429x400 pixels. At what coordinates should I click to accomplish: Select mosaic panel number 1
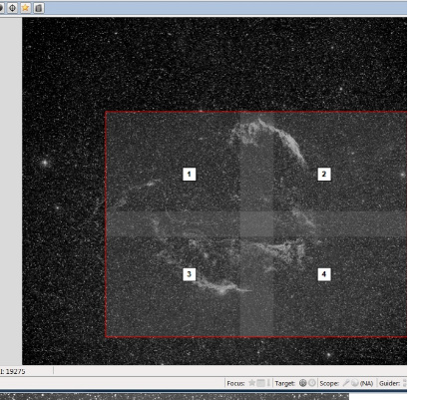(x=190, y=175)
